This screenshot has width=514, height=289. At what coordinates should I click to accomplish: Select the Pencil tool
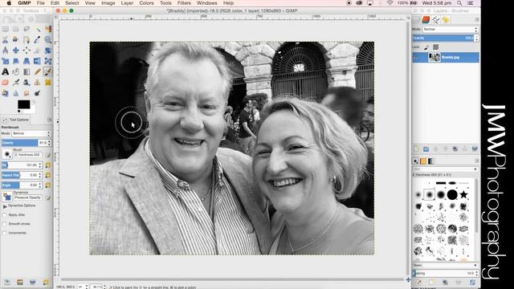38,71
